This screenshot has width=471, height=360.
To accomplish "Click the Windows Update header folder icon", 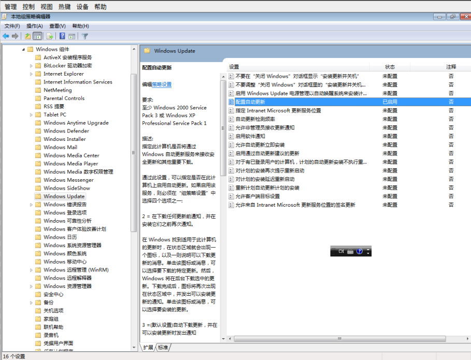I will point(147,51).
